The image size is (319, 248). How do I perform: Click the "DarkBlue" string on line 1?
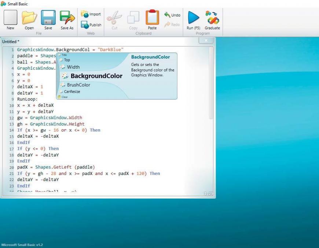click(x=110, y=49)
